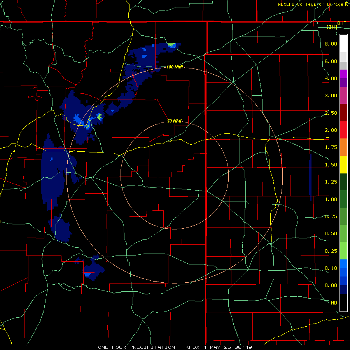Screen dimensions: 350x350
Task: Click the 0.00 legend value
Action: pyautogui.click(x=331, y=285)
